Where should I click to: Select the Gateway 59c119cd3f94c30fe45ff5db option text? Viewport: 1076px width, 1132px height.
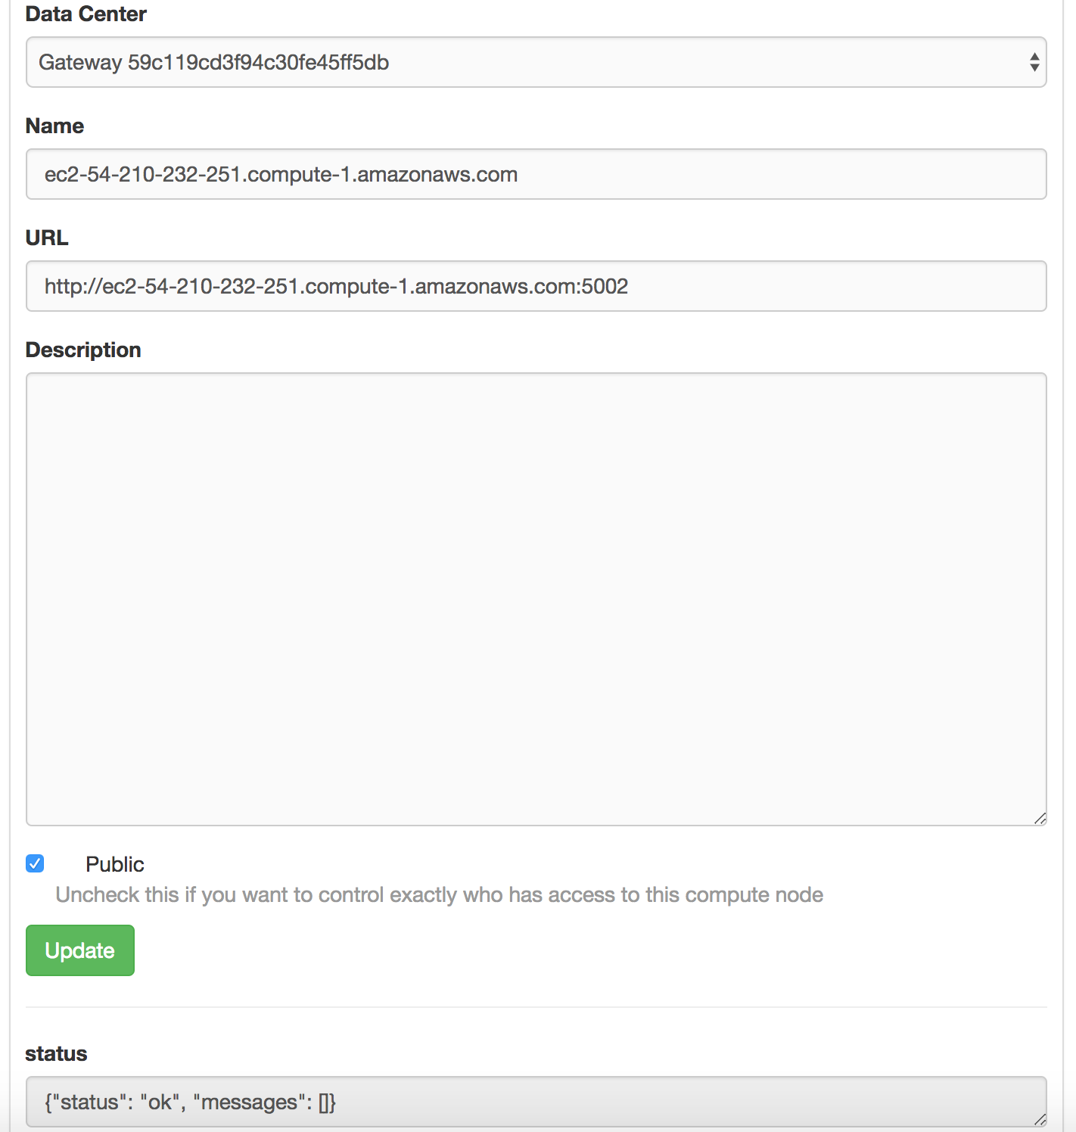click(x=214, y=62)
